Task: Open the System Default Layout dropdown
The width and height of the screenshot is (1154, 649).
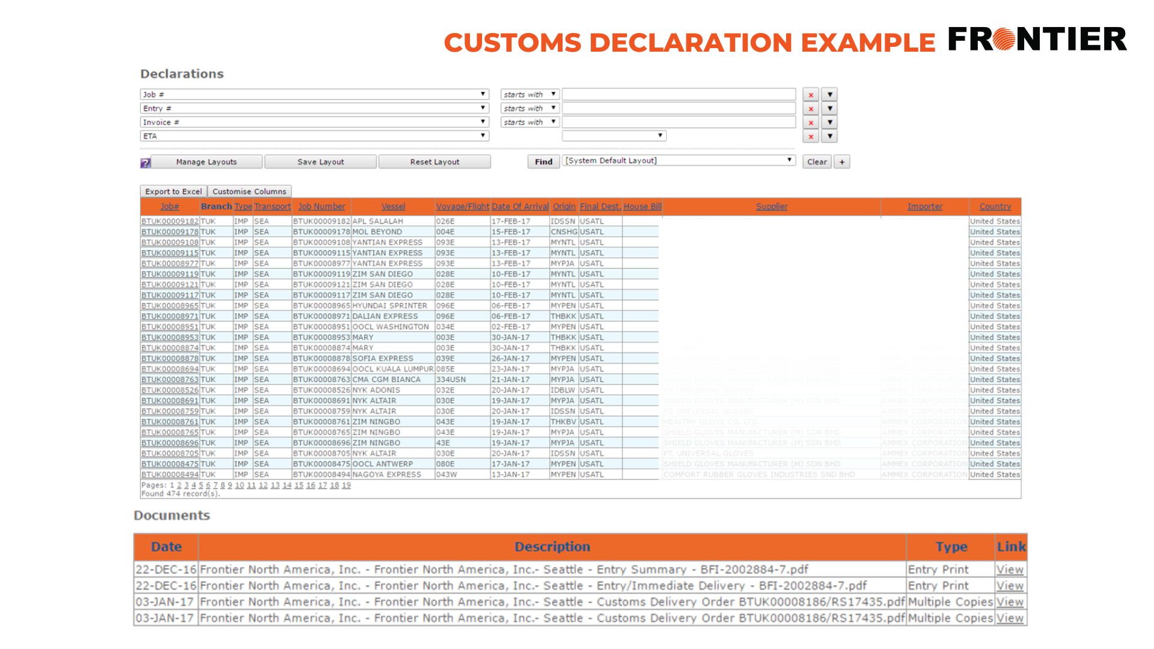Action: [679, 160]
